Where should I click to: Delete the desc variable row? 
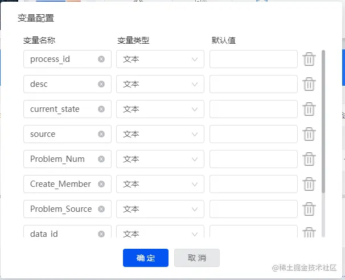point(309,84)
